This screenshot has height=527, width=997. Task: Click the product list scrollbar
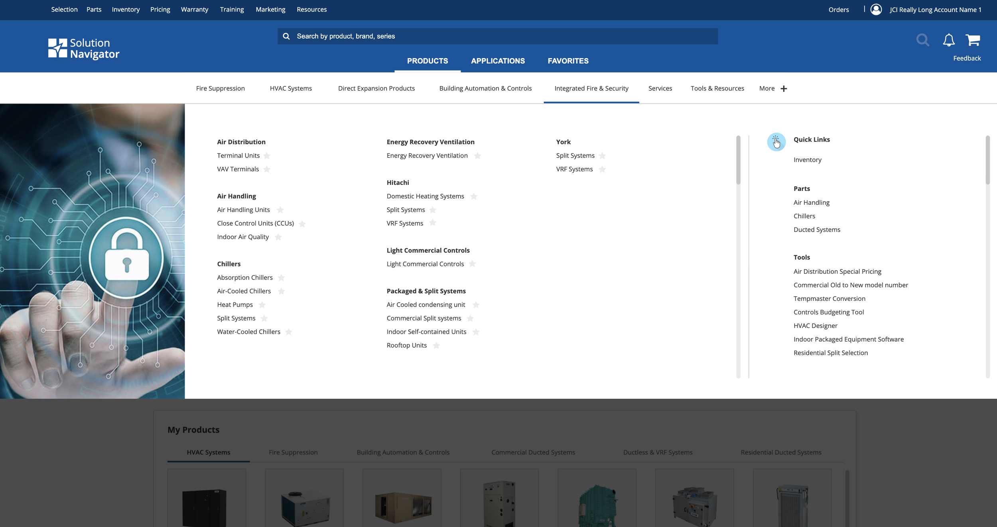tap(738, 160)
